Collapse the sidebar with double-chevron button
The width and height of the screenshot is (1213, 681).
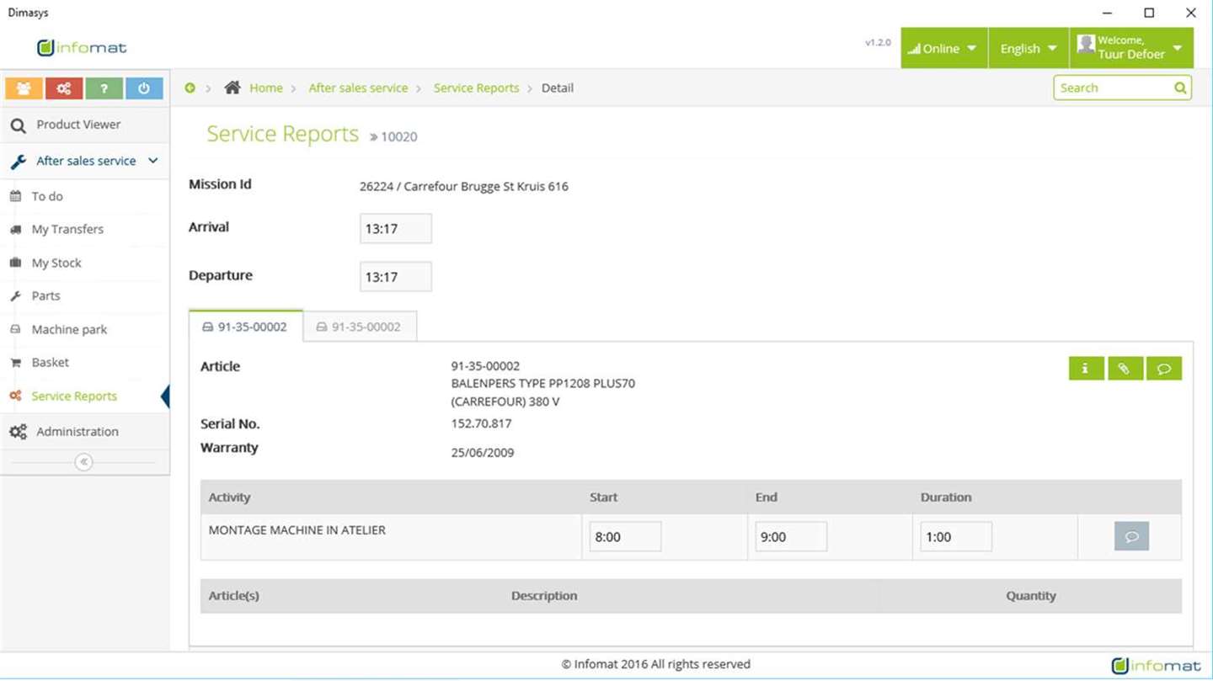pos(83,462)
